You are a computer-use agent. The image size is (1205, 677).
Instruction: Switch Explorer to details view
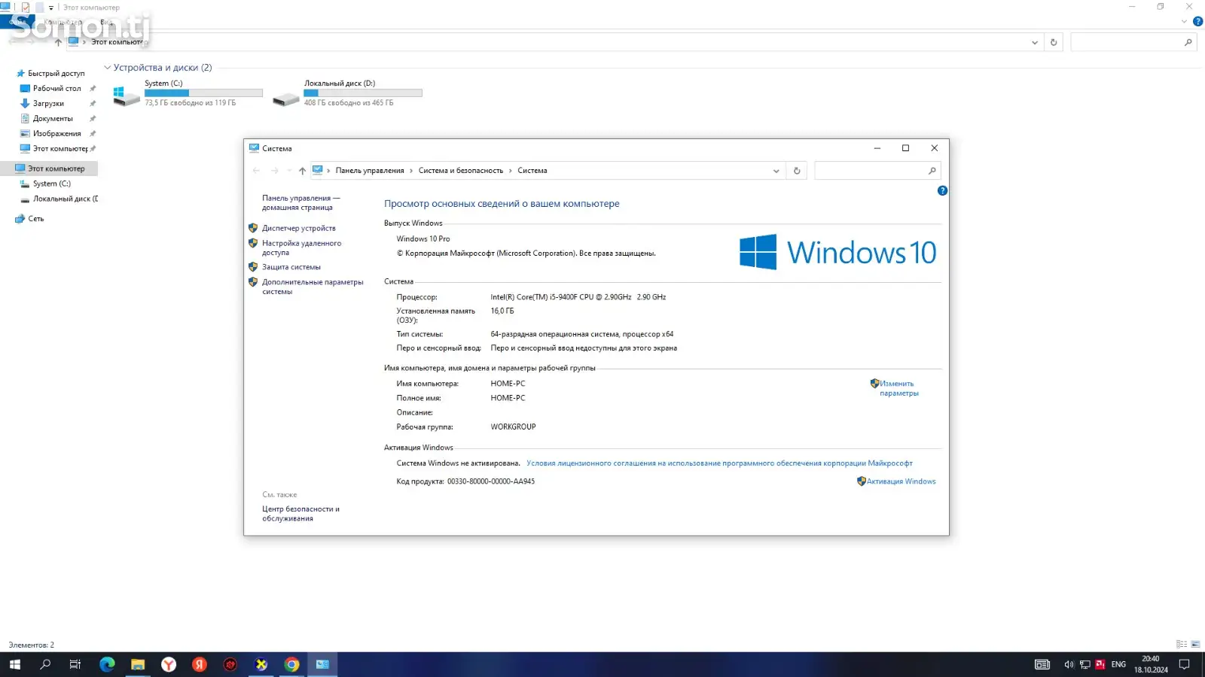pos(1181,645)
